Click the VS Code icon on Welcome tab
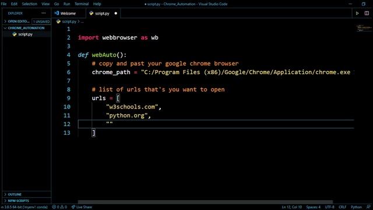The height and width of the screenshot is (210, 373). pos(57,13)
